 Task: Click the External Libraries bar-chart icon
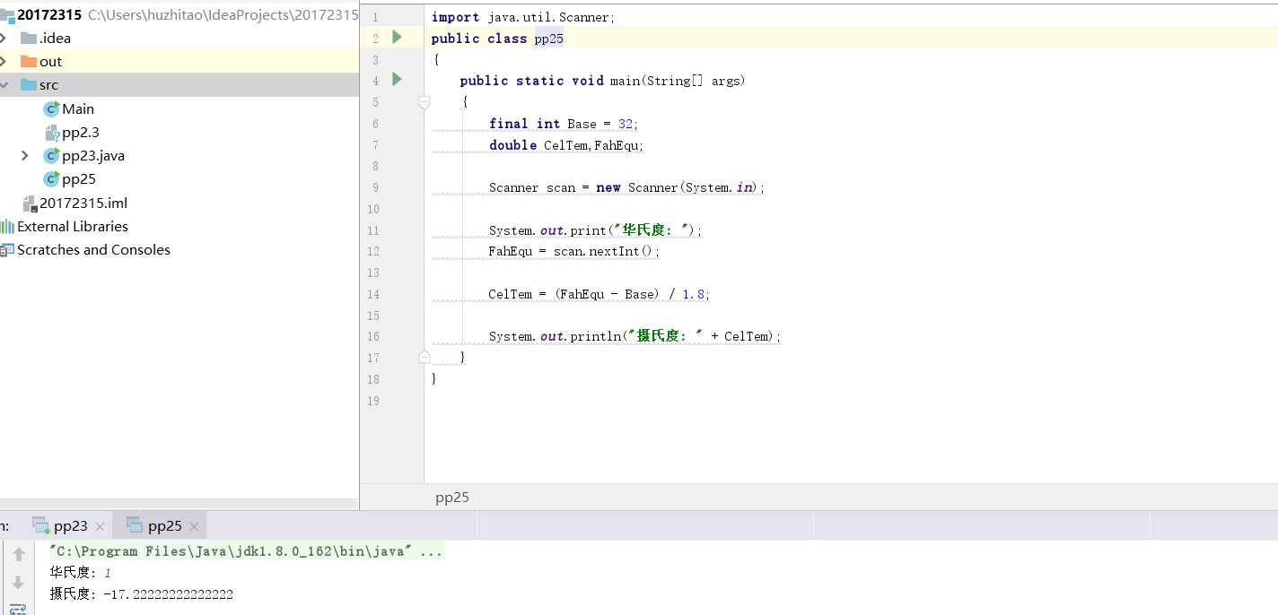click(7, 226)
